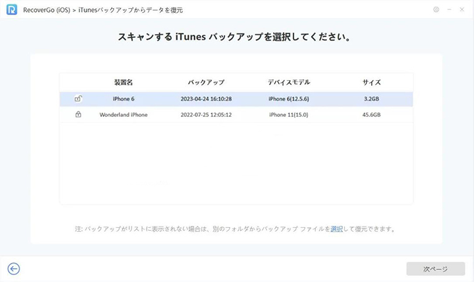This screenshot has height=282, width=474.
Task: Click the locked padlock icon beside Wonderland iPhone
Action: coord(78,114)
